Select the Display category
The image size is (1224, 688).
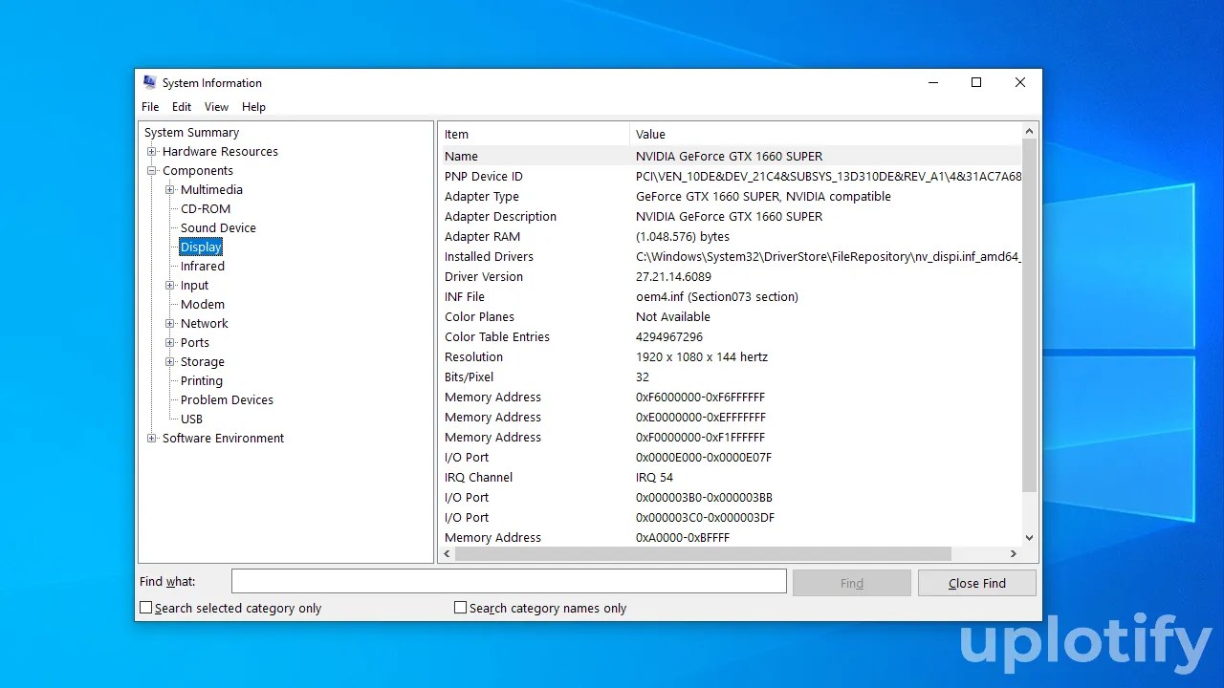[201, 247]
